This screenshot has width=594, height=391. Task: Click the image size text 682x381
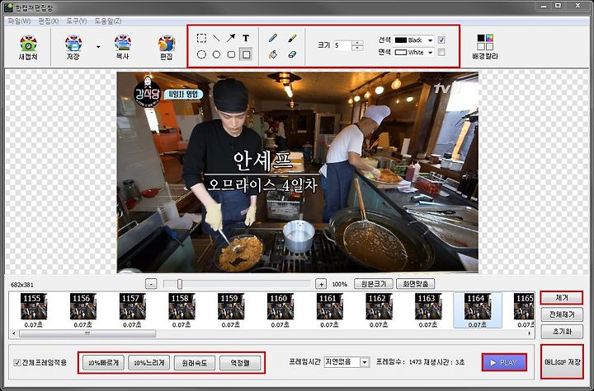click(x=22, y=285)
